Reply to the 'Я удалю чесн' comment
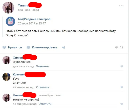Screen dimensions: 129x110 pyautogui.click(x=42, y=66)
